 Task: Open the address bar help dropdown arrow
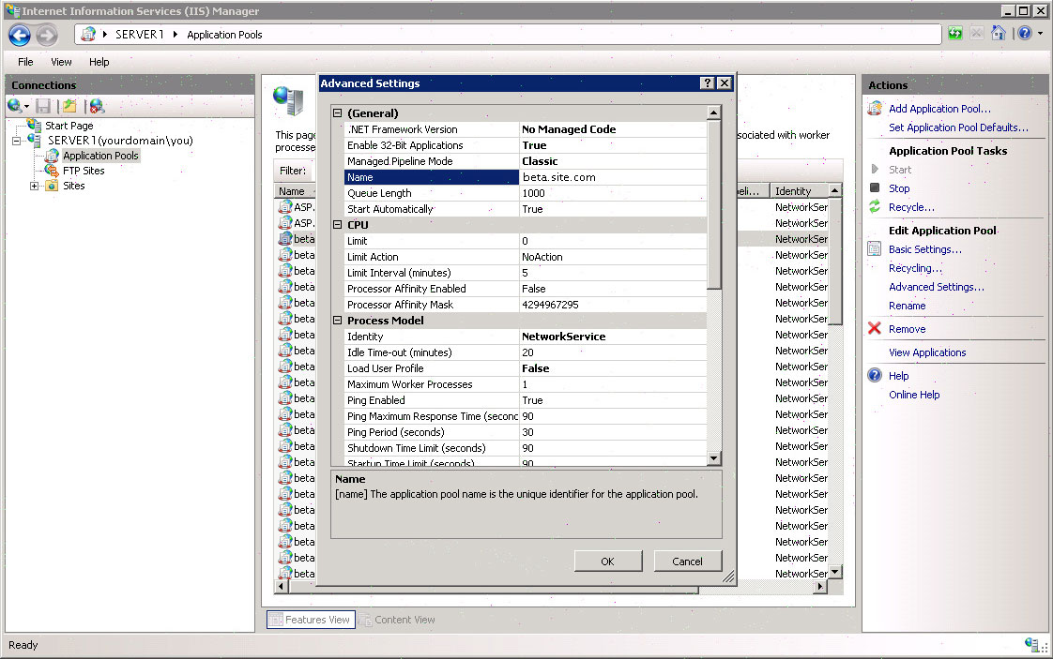coord(1040,33)
